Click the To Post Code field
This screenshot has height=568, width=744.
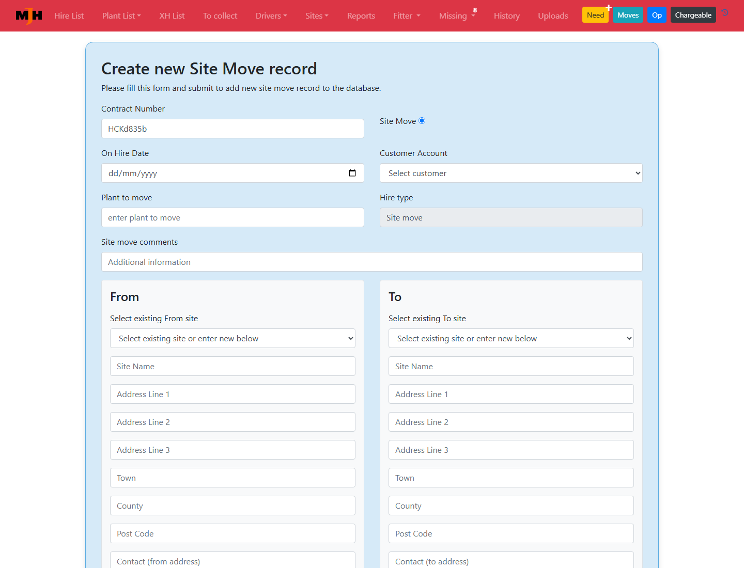(511, 533)
